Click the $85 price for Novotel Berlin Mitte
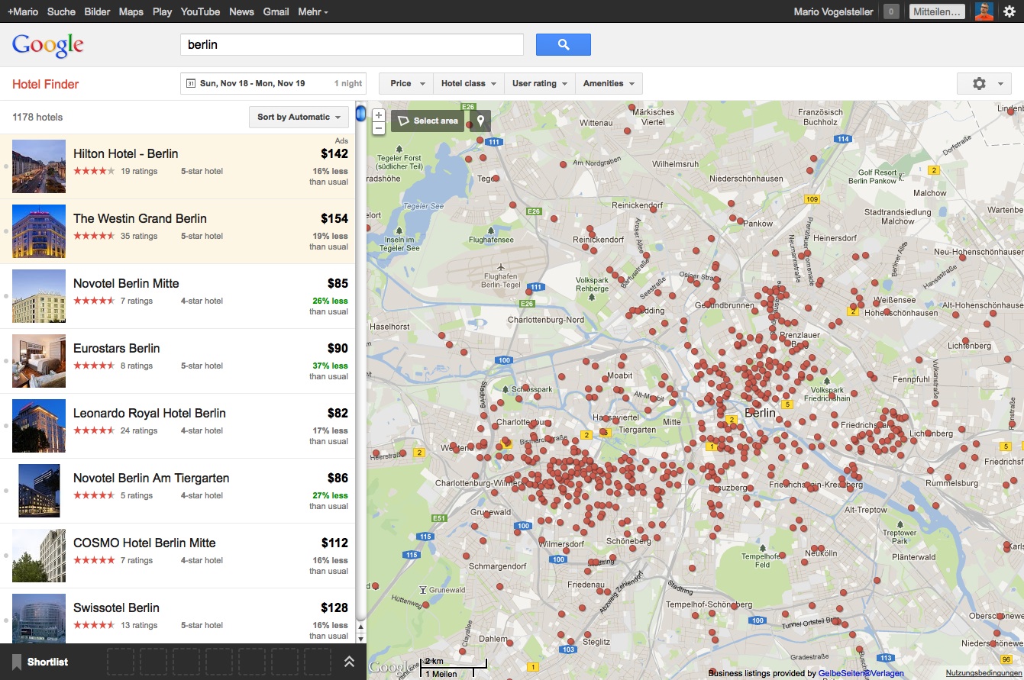 (338, 283)
